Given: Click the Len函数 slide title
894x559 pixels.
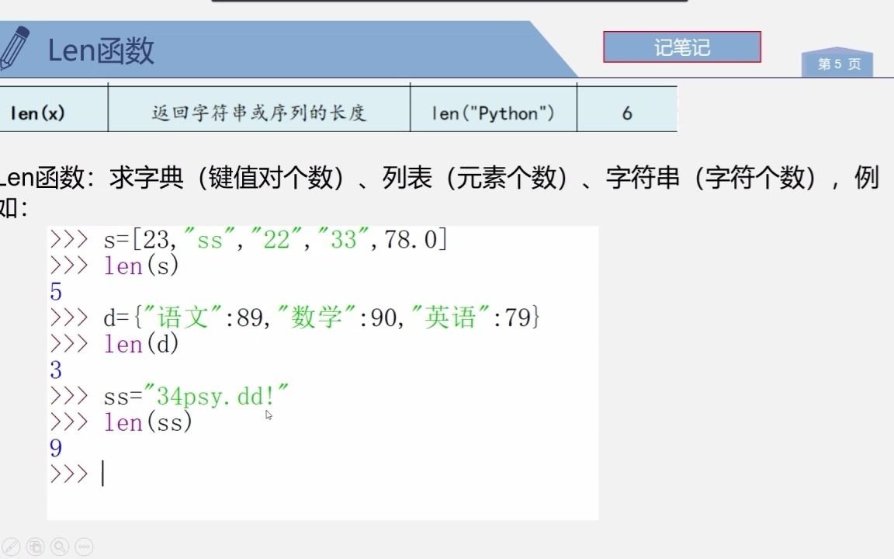Looking at the screenshot, I should 102,49.
